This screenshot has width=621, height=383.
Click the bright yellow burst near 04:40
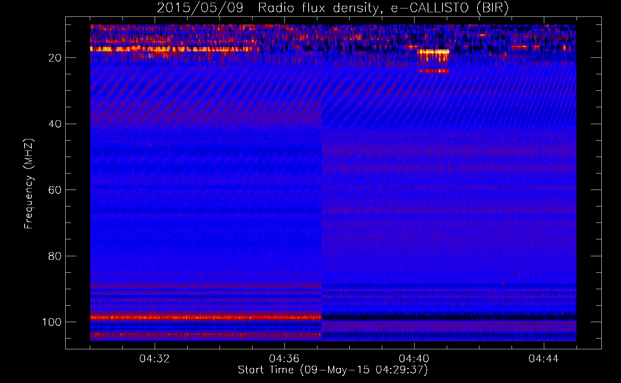pyautogui.click(x=434, y=52)
